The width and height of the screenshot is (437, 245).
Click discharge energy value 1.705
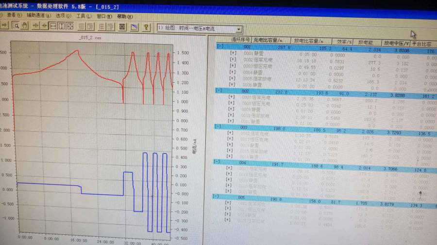pos(361,203)
